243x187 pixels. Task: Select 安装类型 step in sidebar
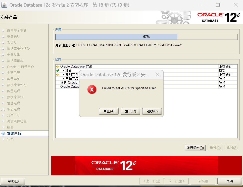click(x=14, y=55)
